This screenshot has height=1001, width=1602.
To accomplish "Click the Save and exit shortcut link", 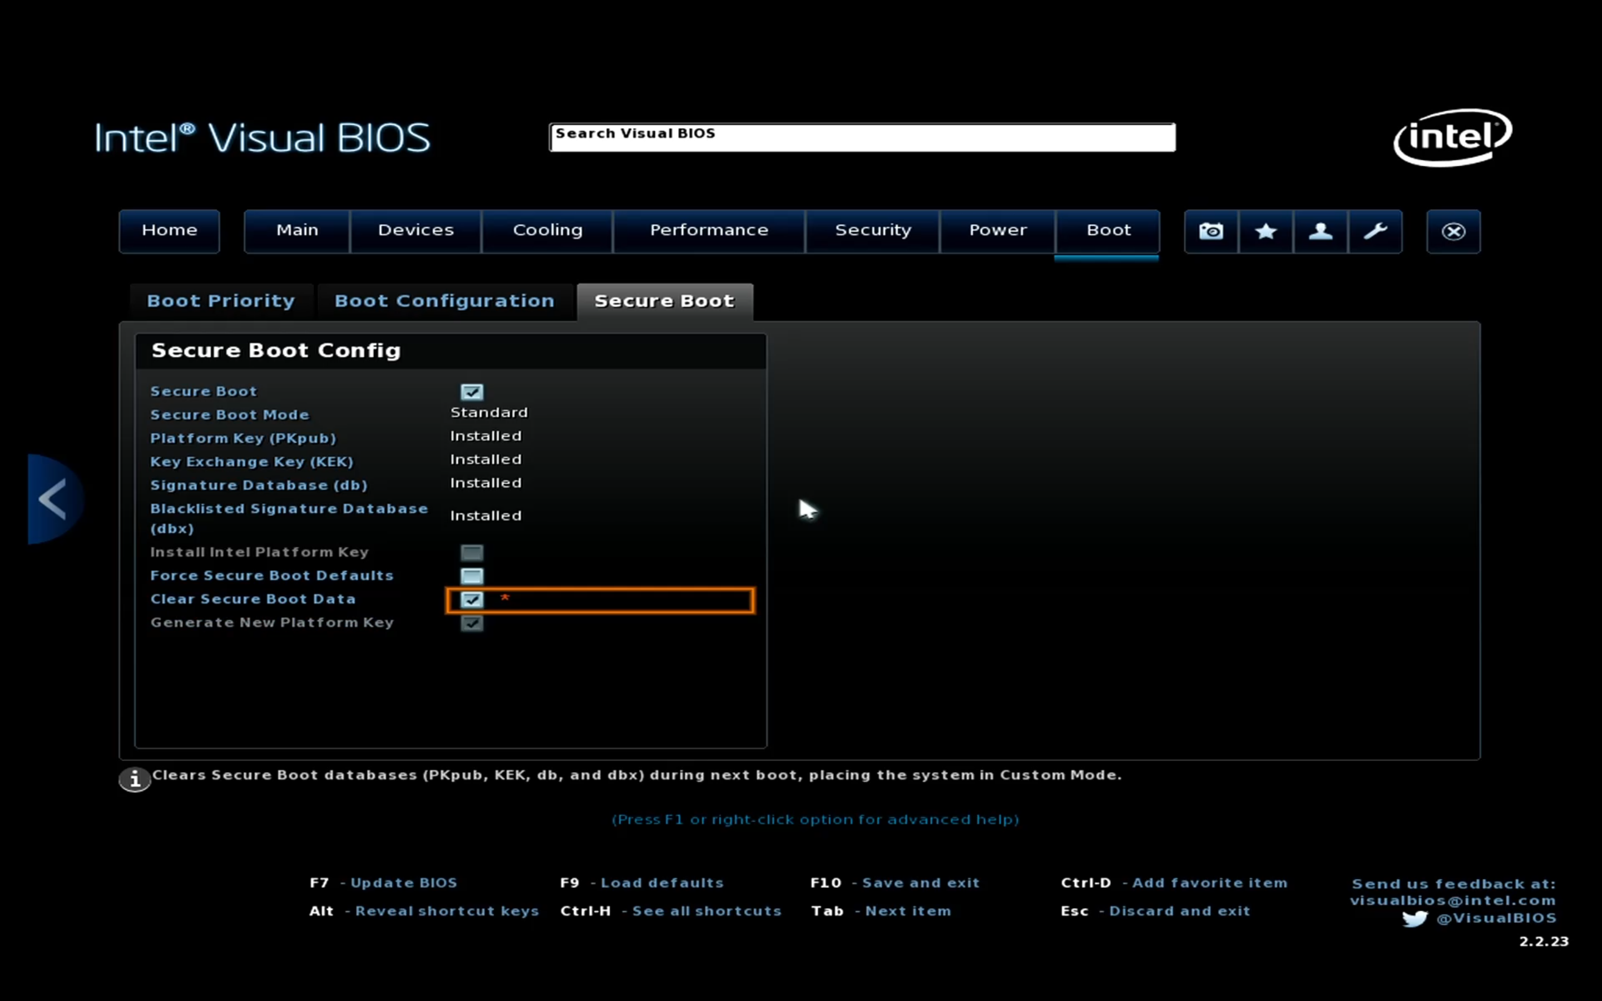I will [x=920, y=883].
